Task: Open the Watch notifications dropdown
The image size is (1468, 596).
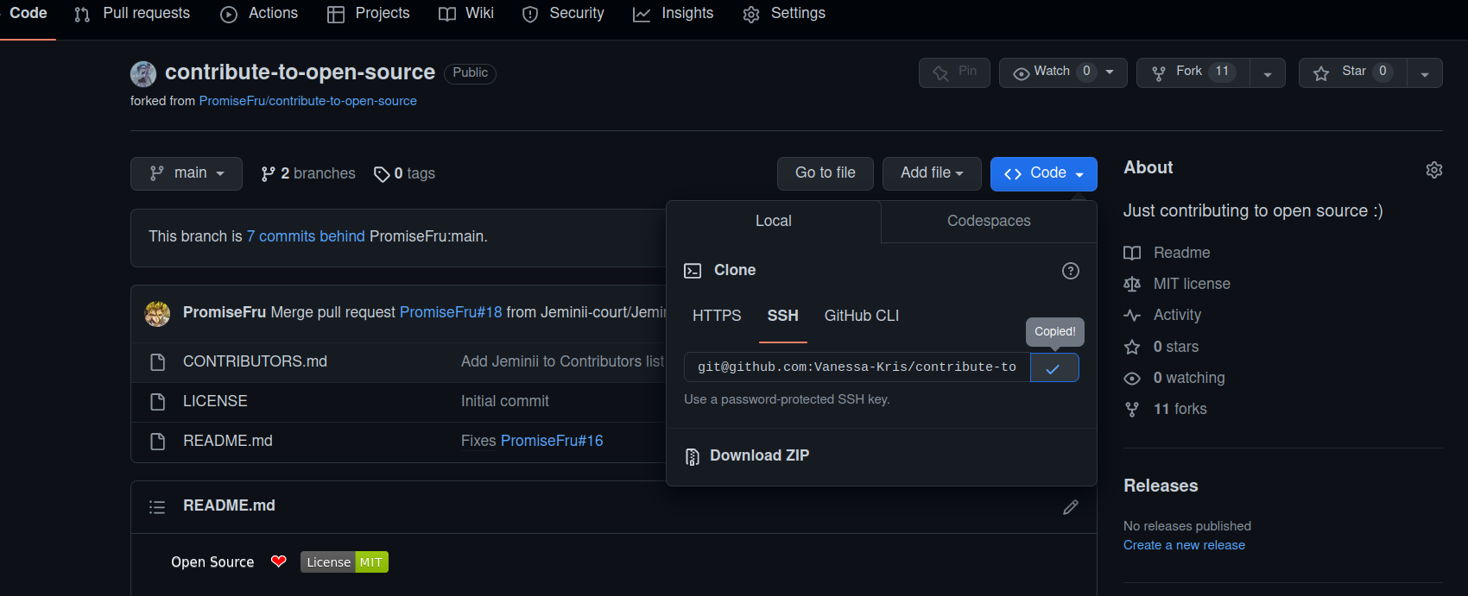Action: (1063, 72)
